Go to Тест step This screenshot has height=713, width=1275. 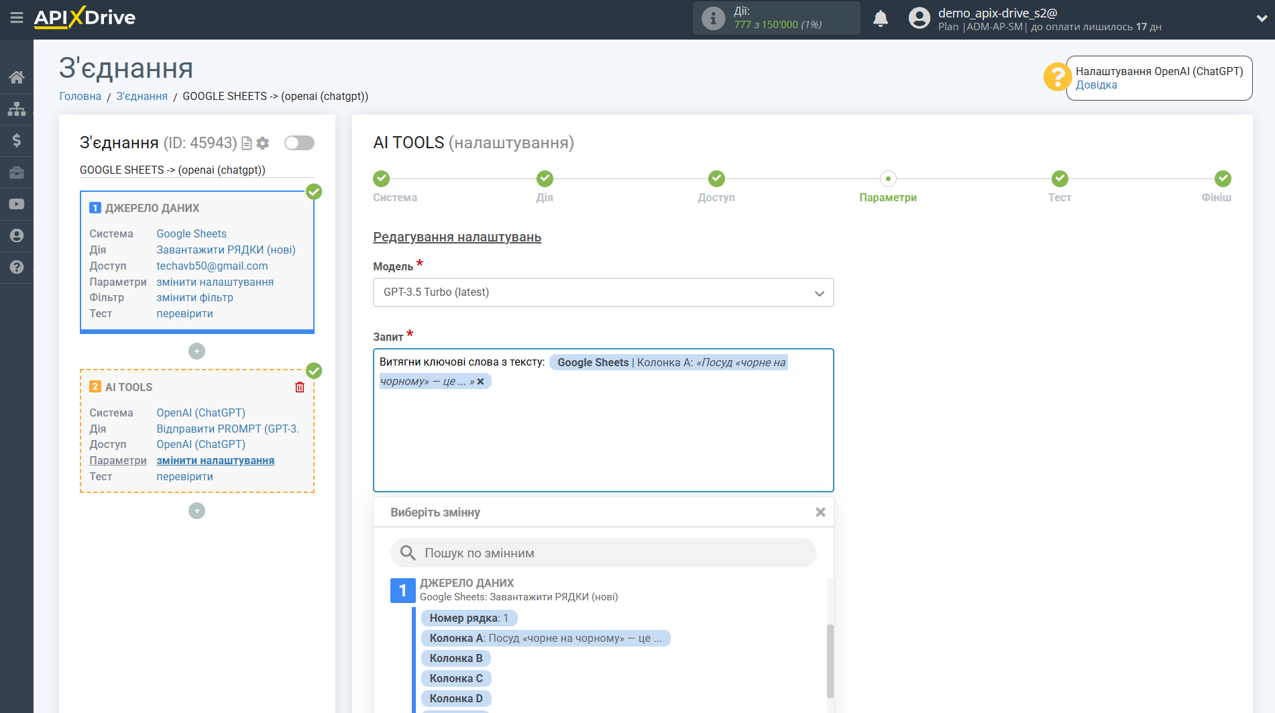coord(1060,178)
